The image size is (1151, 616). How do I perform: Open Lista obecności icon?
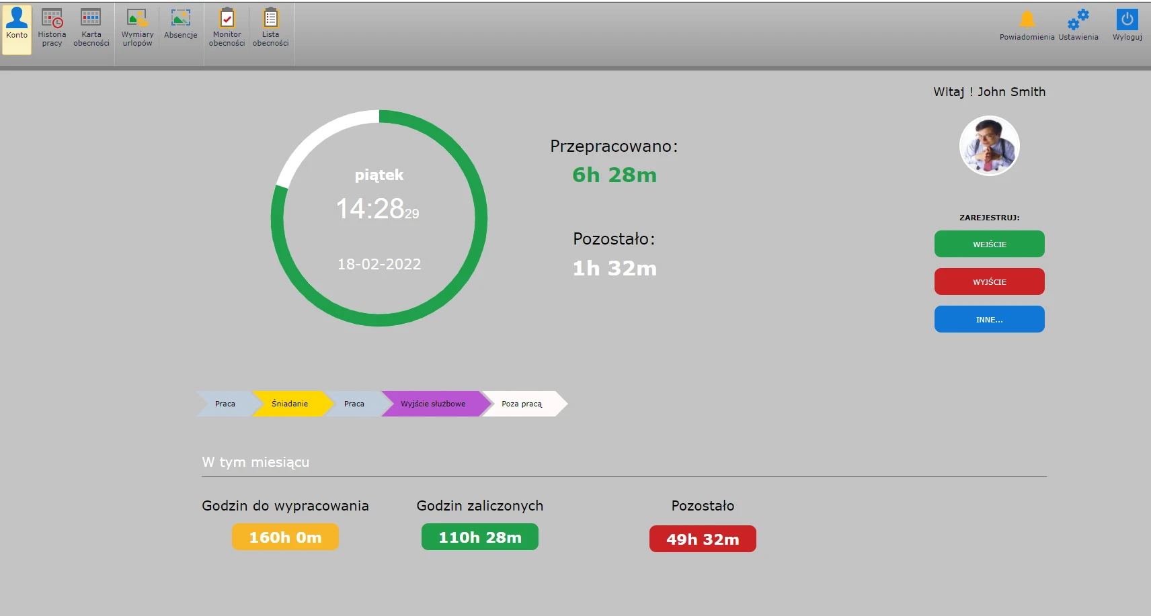coord(270,18)
